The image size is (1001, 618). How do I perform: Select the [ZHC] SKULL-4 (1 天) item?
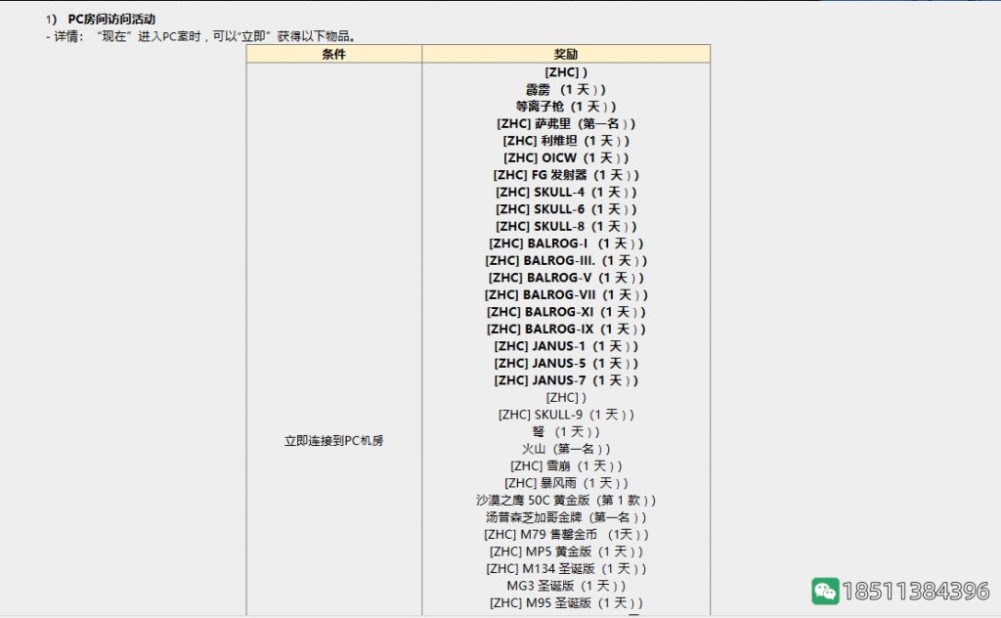(x=565, y=192)
